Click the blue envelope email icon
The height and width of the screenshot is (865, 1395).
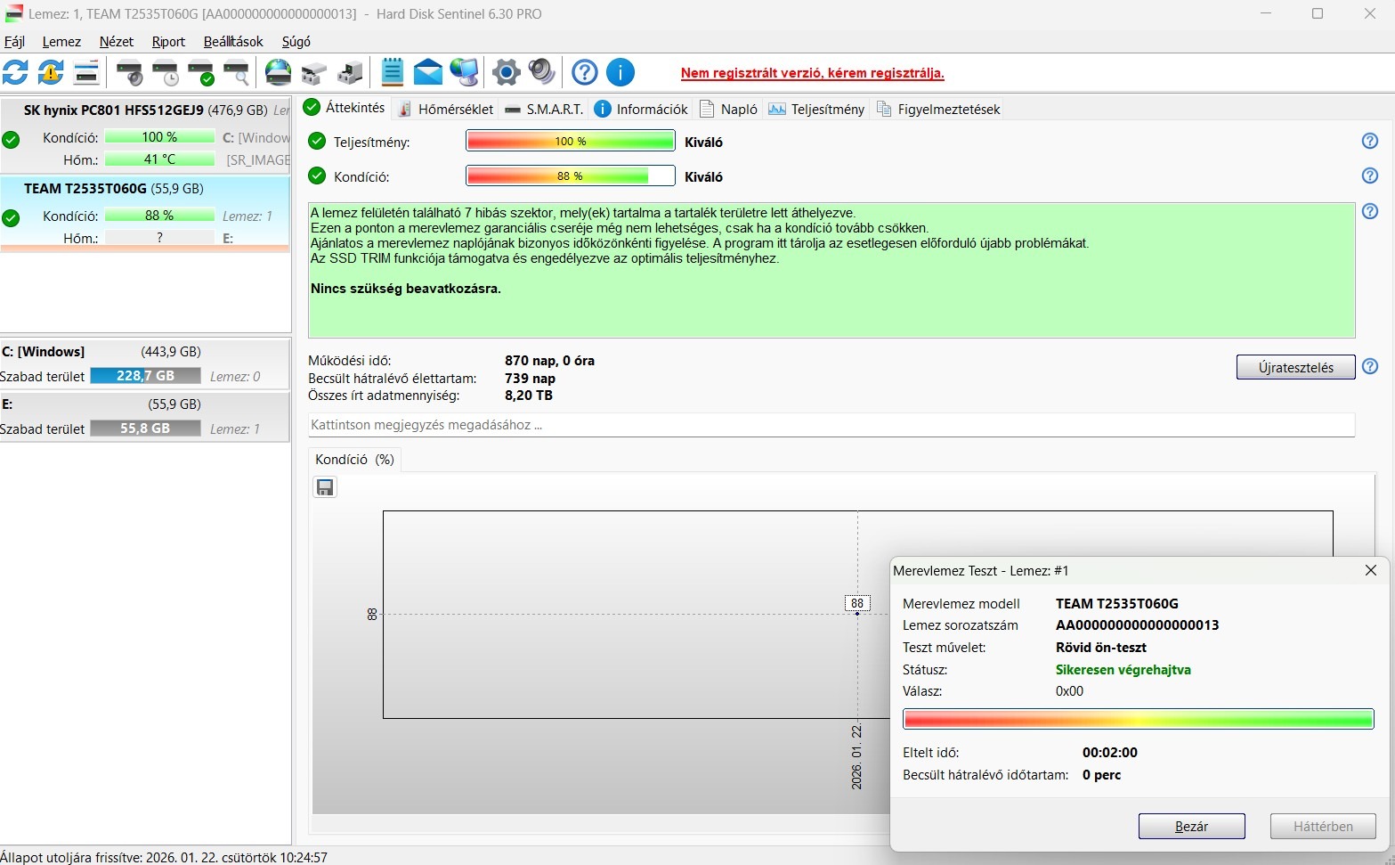click(428, 72)
